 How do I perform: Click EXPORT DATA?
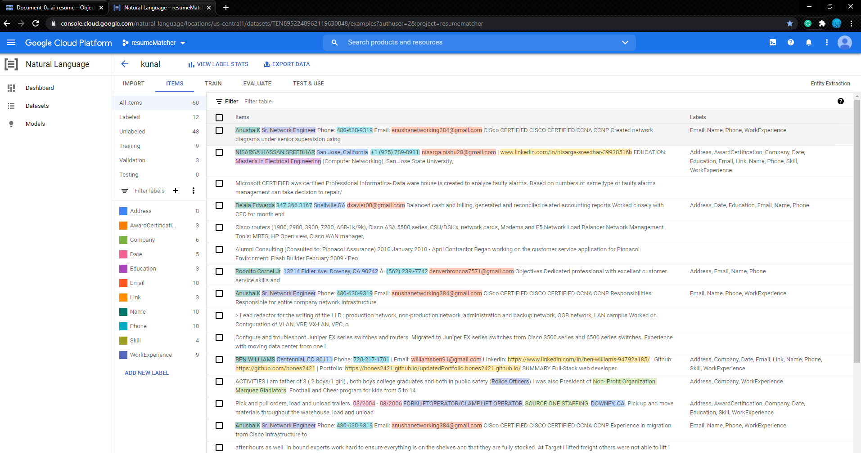click(287, 64)
